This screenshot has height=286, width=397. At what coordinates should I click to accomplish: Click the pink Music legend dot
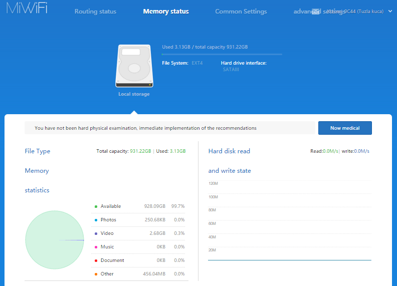[96, 247]
